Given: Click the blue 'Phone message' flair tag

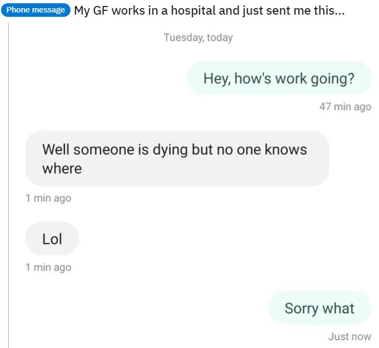Looking at the screenshot, I should pyautogui.click(x=36, y=10).
